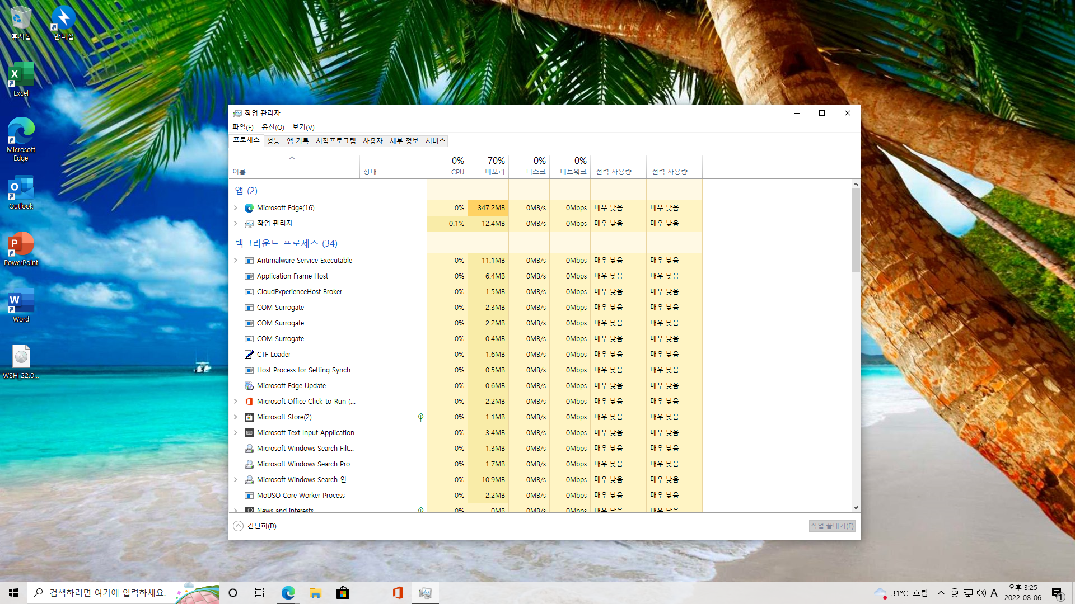Click the Microsoft Office Click-to-Run icon
This screenshot has height=604, width=1075.
[x=249, y=402]
